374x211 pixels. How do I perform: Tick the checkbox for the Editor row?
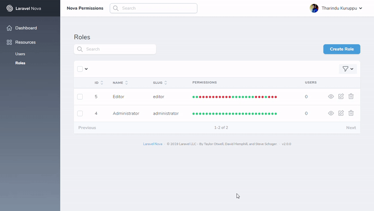pyautogui.click(x=80, y=96)
